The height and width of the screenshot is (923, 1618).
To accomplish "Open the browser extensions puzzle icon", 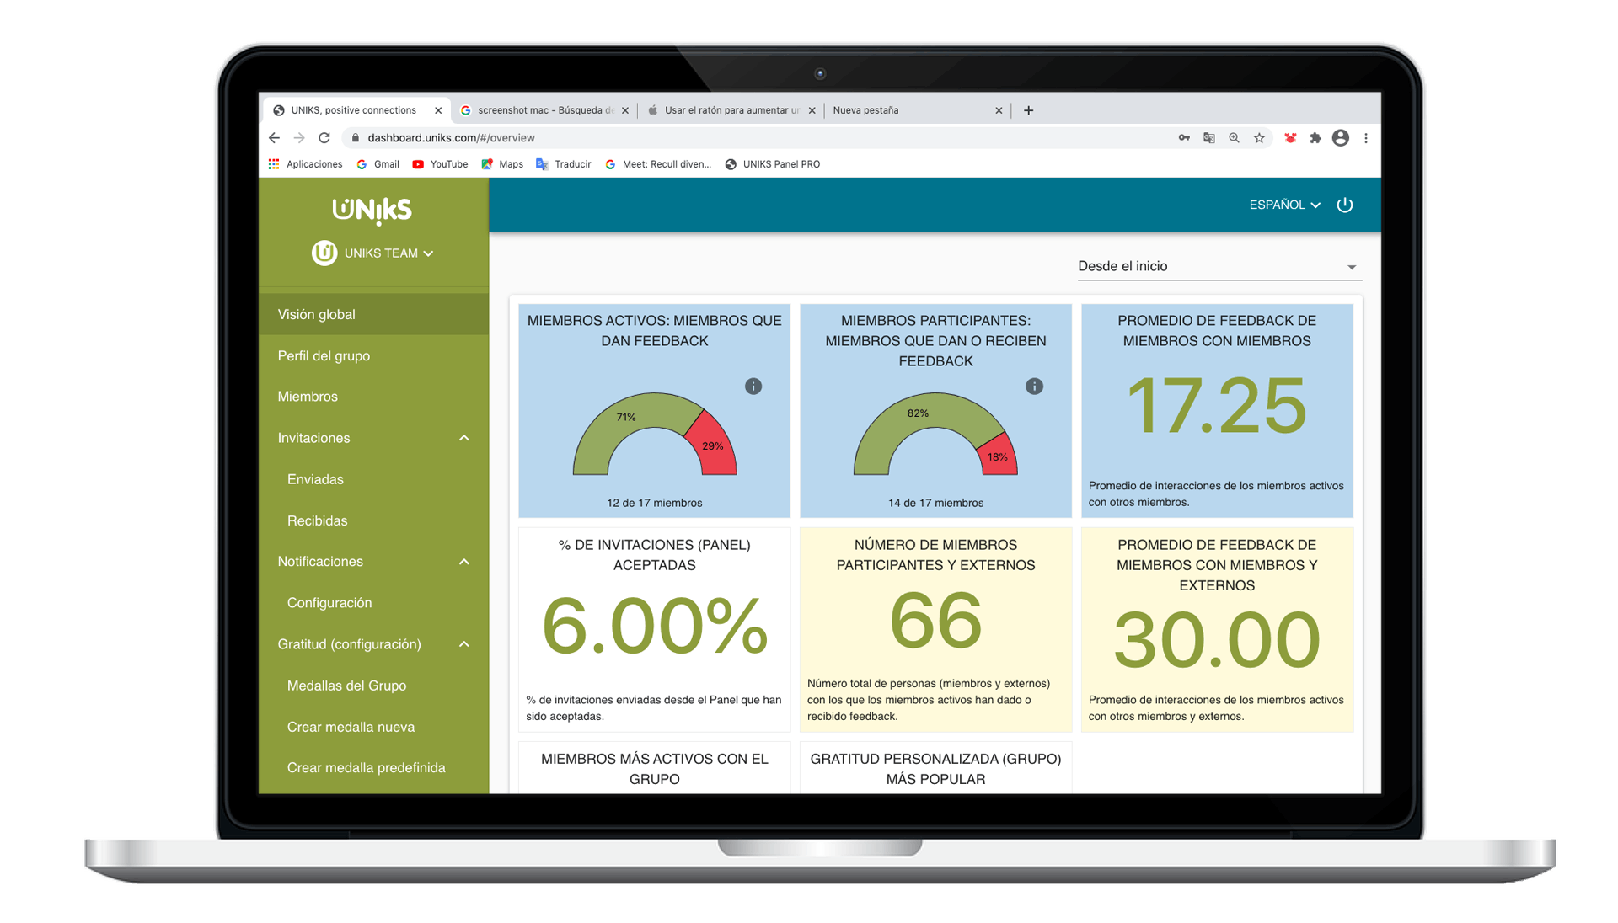I will click(1315, 138).
